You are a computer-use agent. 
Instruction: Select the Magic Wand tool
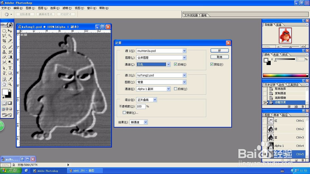(x=10, y=36)
